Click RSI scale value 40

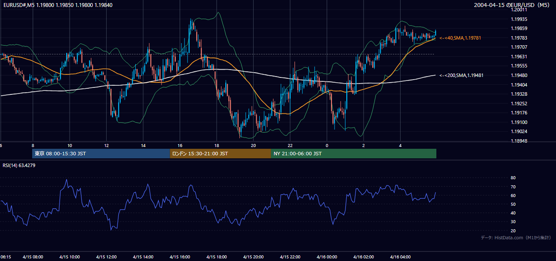click(x=513, y=213)
